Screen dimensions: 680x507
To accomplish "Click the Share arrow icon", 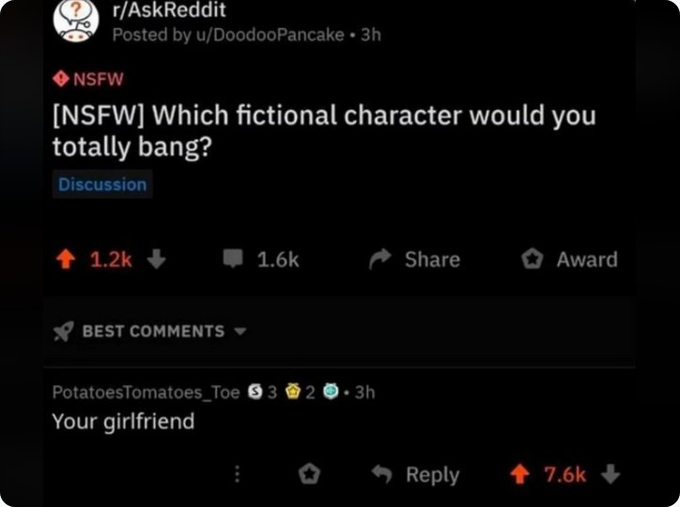I will 379,259.
